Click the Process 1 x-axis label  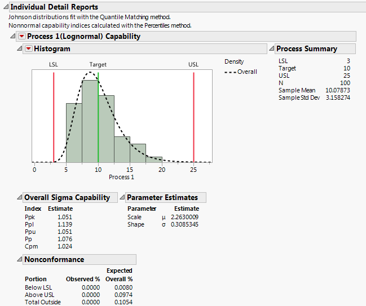tap(121, 177)
